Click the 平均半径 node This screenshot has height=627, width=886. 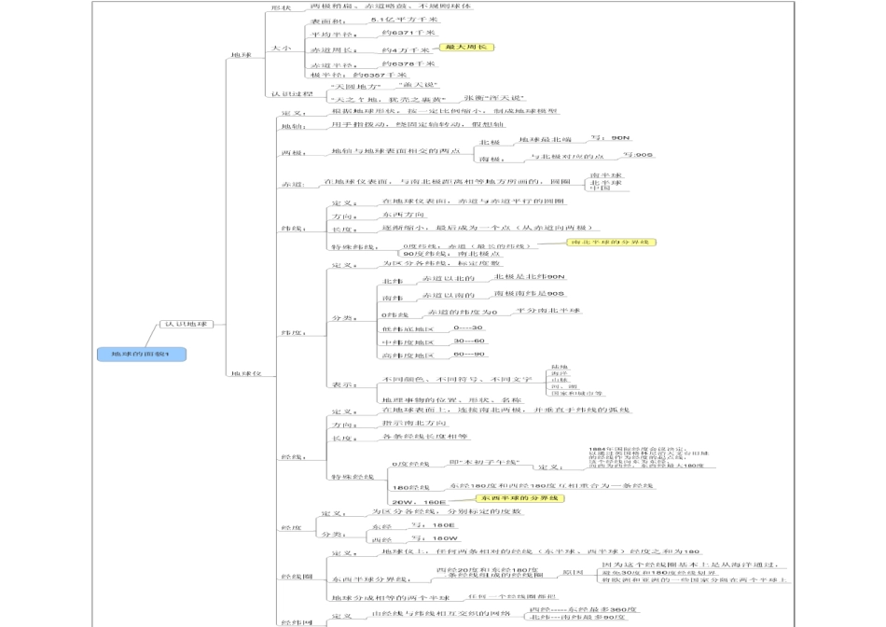[334, 35]
